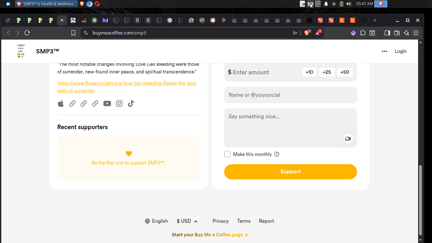Open Brave Shields lion icon
Image resolution: width=432 pixels, height=243 pixels.
pos(306,33)
